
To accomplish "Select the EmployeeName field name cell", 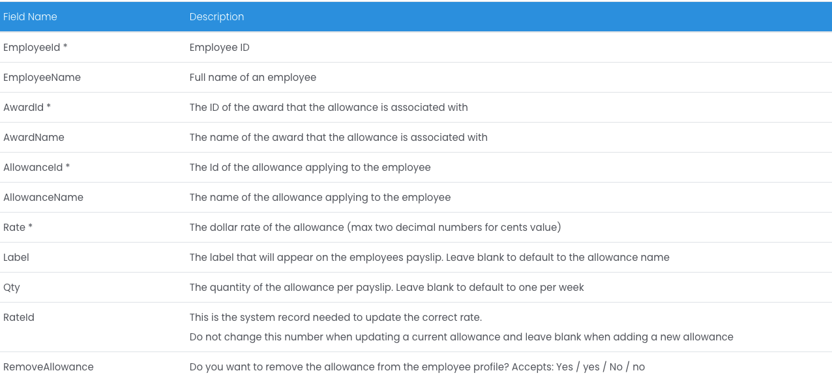I will [x=42, y=78].
